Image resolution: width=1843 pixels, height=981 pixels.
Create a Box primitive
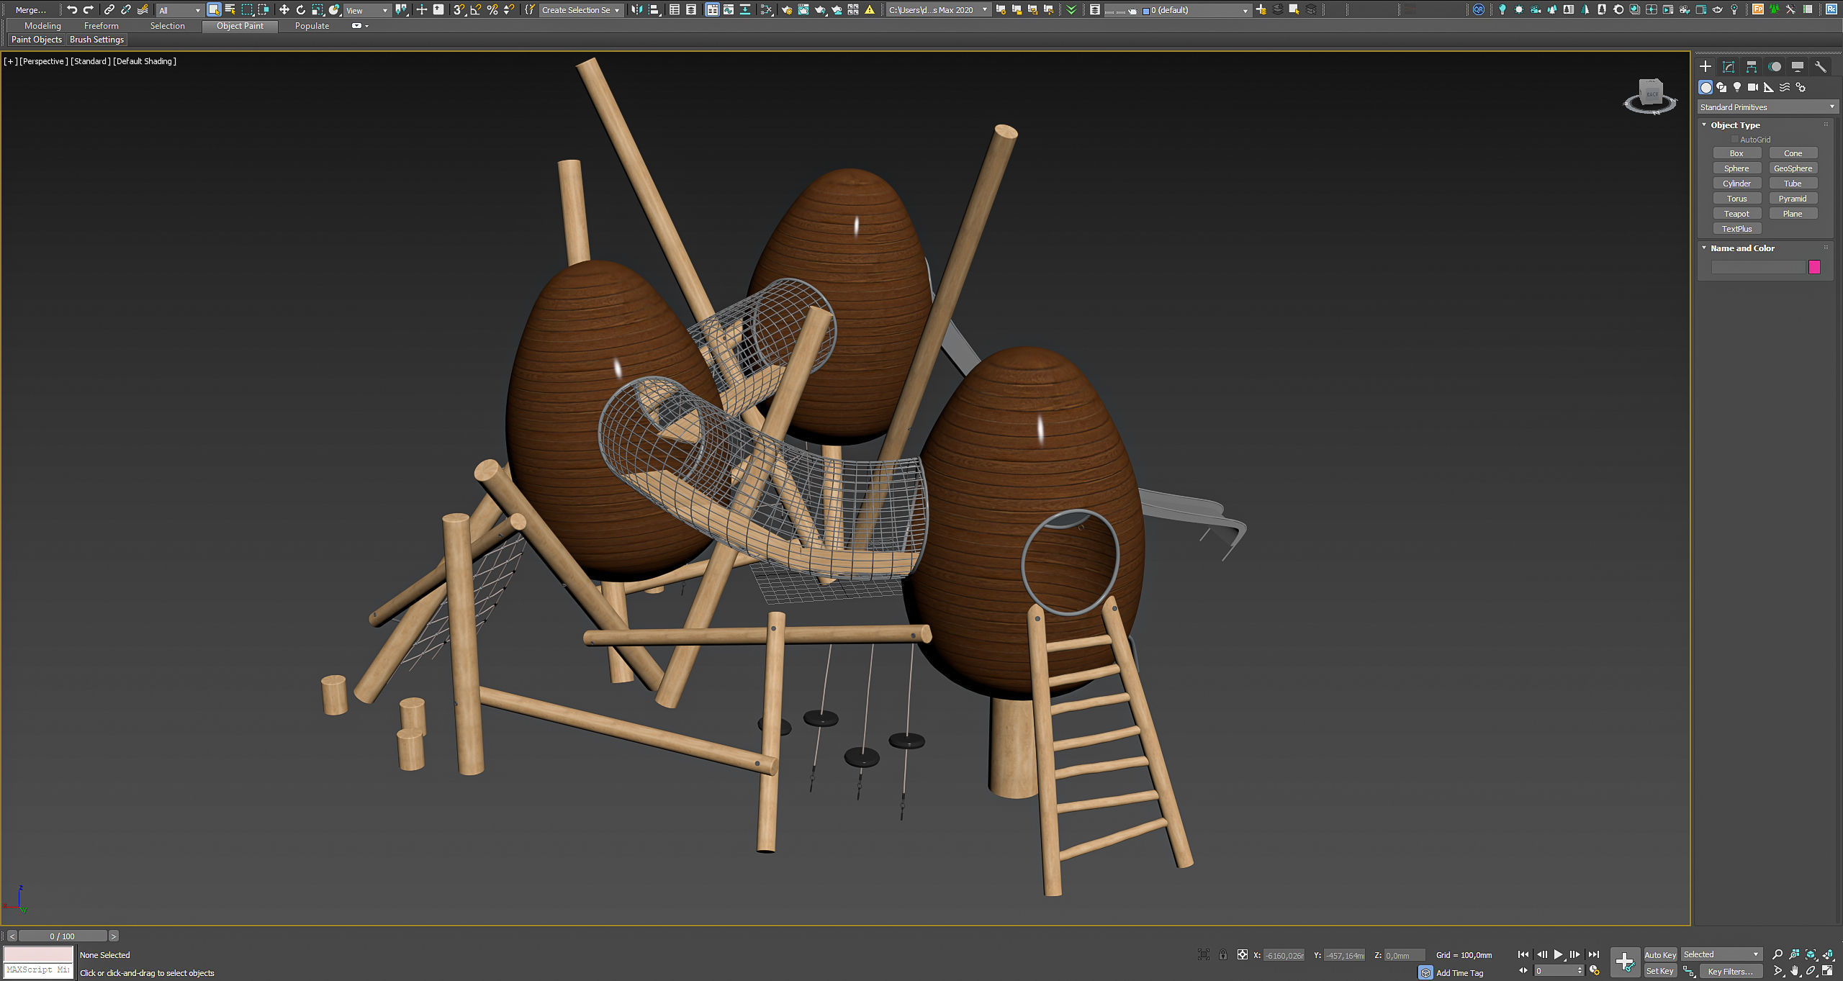(x=1736, y=153)
